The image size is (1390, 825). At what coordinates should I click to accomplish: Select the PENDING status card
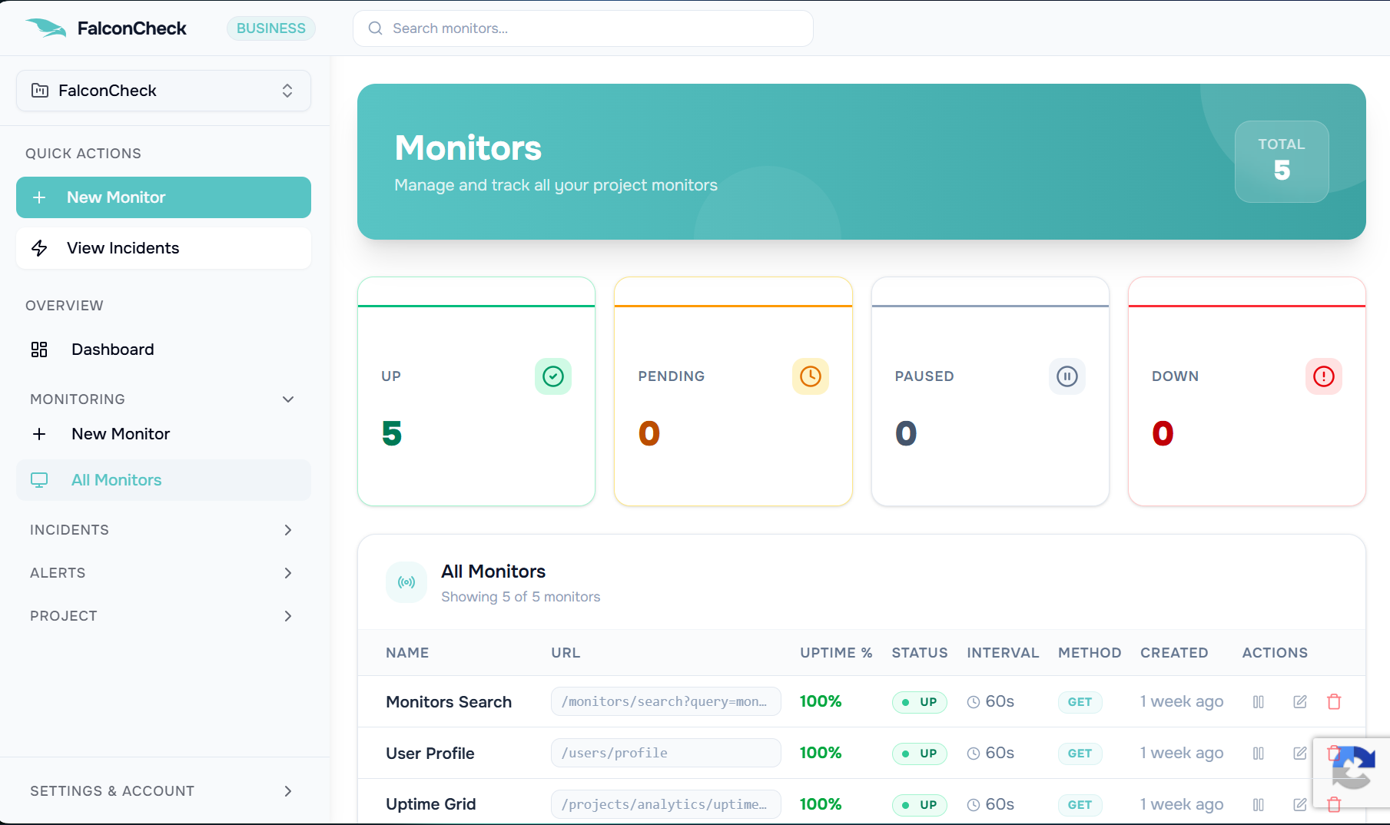coord(734,392)
